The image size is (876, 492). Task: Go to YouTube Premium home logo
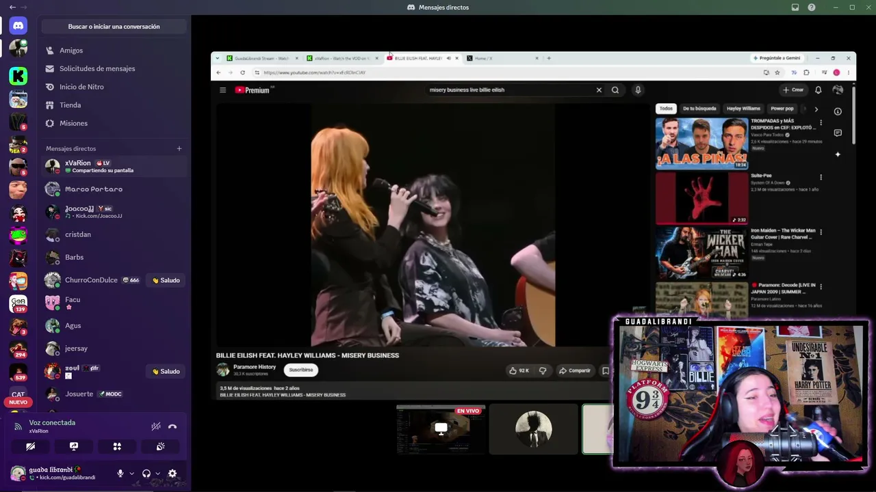[x=253, y=90]
